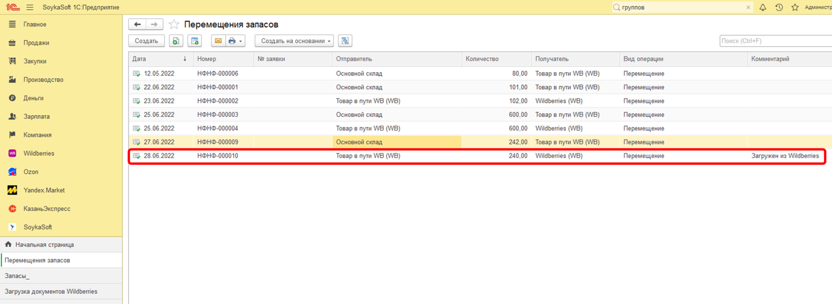Sort by Комментарий column header
Viewport: 832px width, 304px height.
click(789, 59)
